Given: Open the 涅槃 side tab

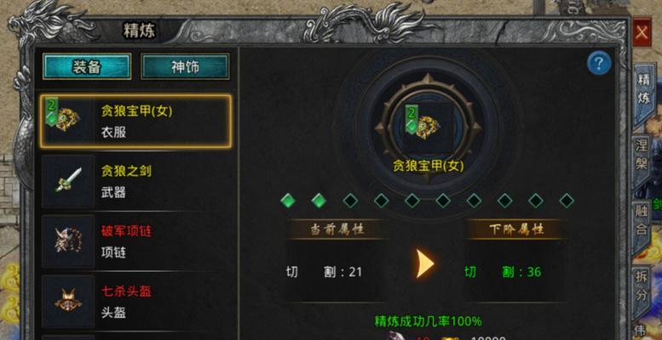Looking at the screenshot, I should (642, 156).
